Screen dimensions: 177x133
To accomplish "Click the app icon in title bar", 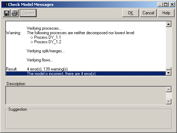I will pos(5,5).
